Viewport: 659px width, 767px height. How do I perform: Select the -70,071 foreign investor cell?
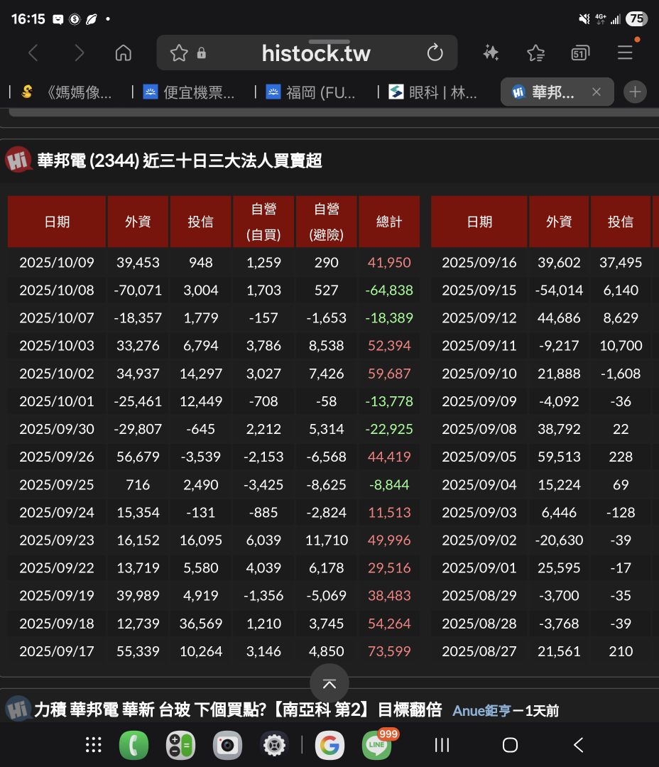coord(138,290)
